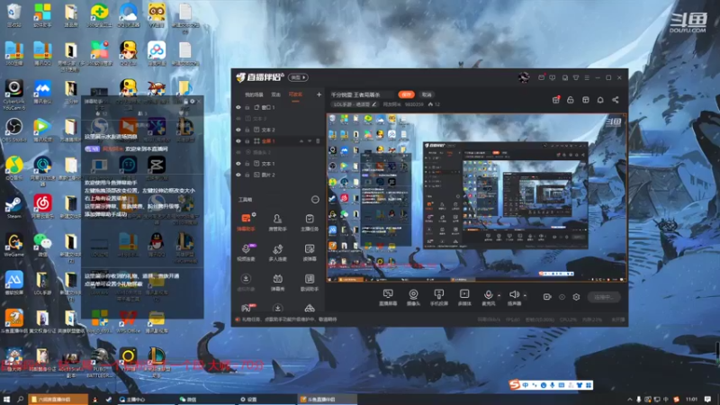The height and width of the screenshot is (405, 720).
Task: Click the microphone icon in the bottom bar
Action: 488,297
